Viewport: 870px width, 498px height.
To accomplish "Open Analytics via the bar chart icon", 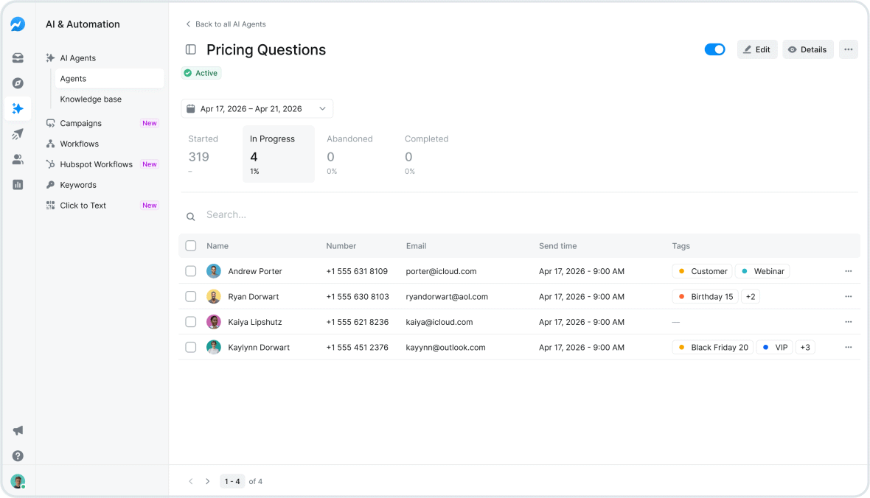I will (18, 184).
